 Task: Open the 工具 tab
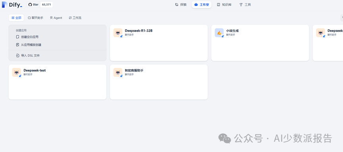point(245,5)
